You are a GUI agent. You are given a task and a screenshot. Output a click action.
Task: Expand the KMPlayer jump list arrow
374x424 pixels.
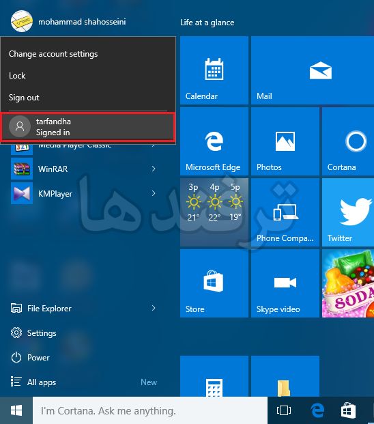pyautogui.click(x=154, y=193)
